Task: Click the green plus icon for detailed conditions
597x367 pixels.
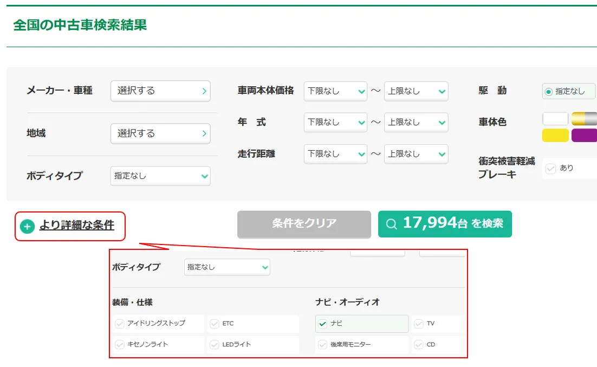Action: point(27,226)
